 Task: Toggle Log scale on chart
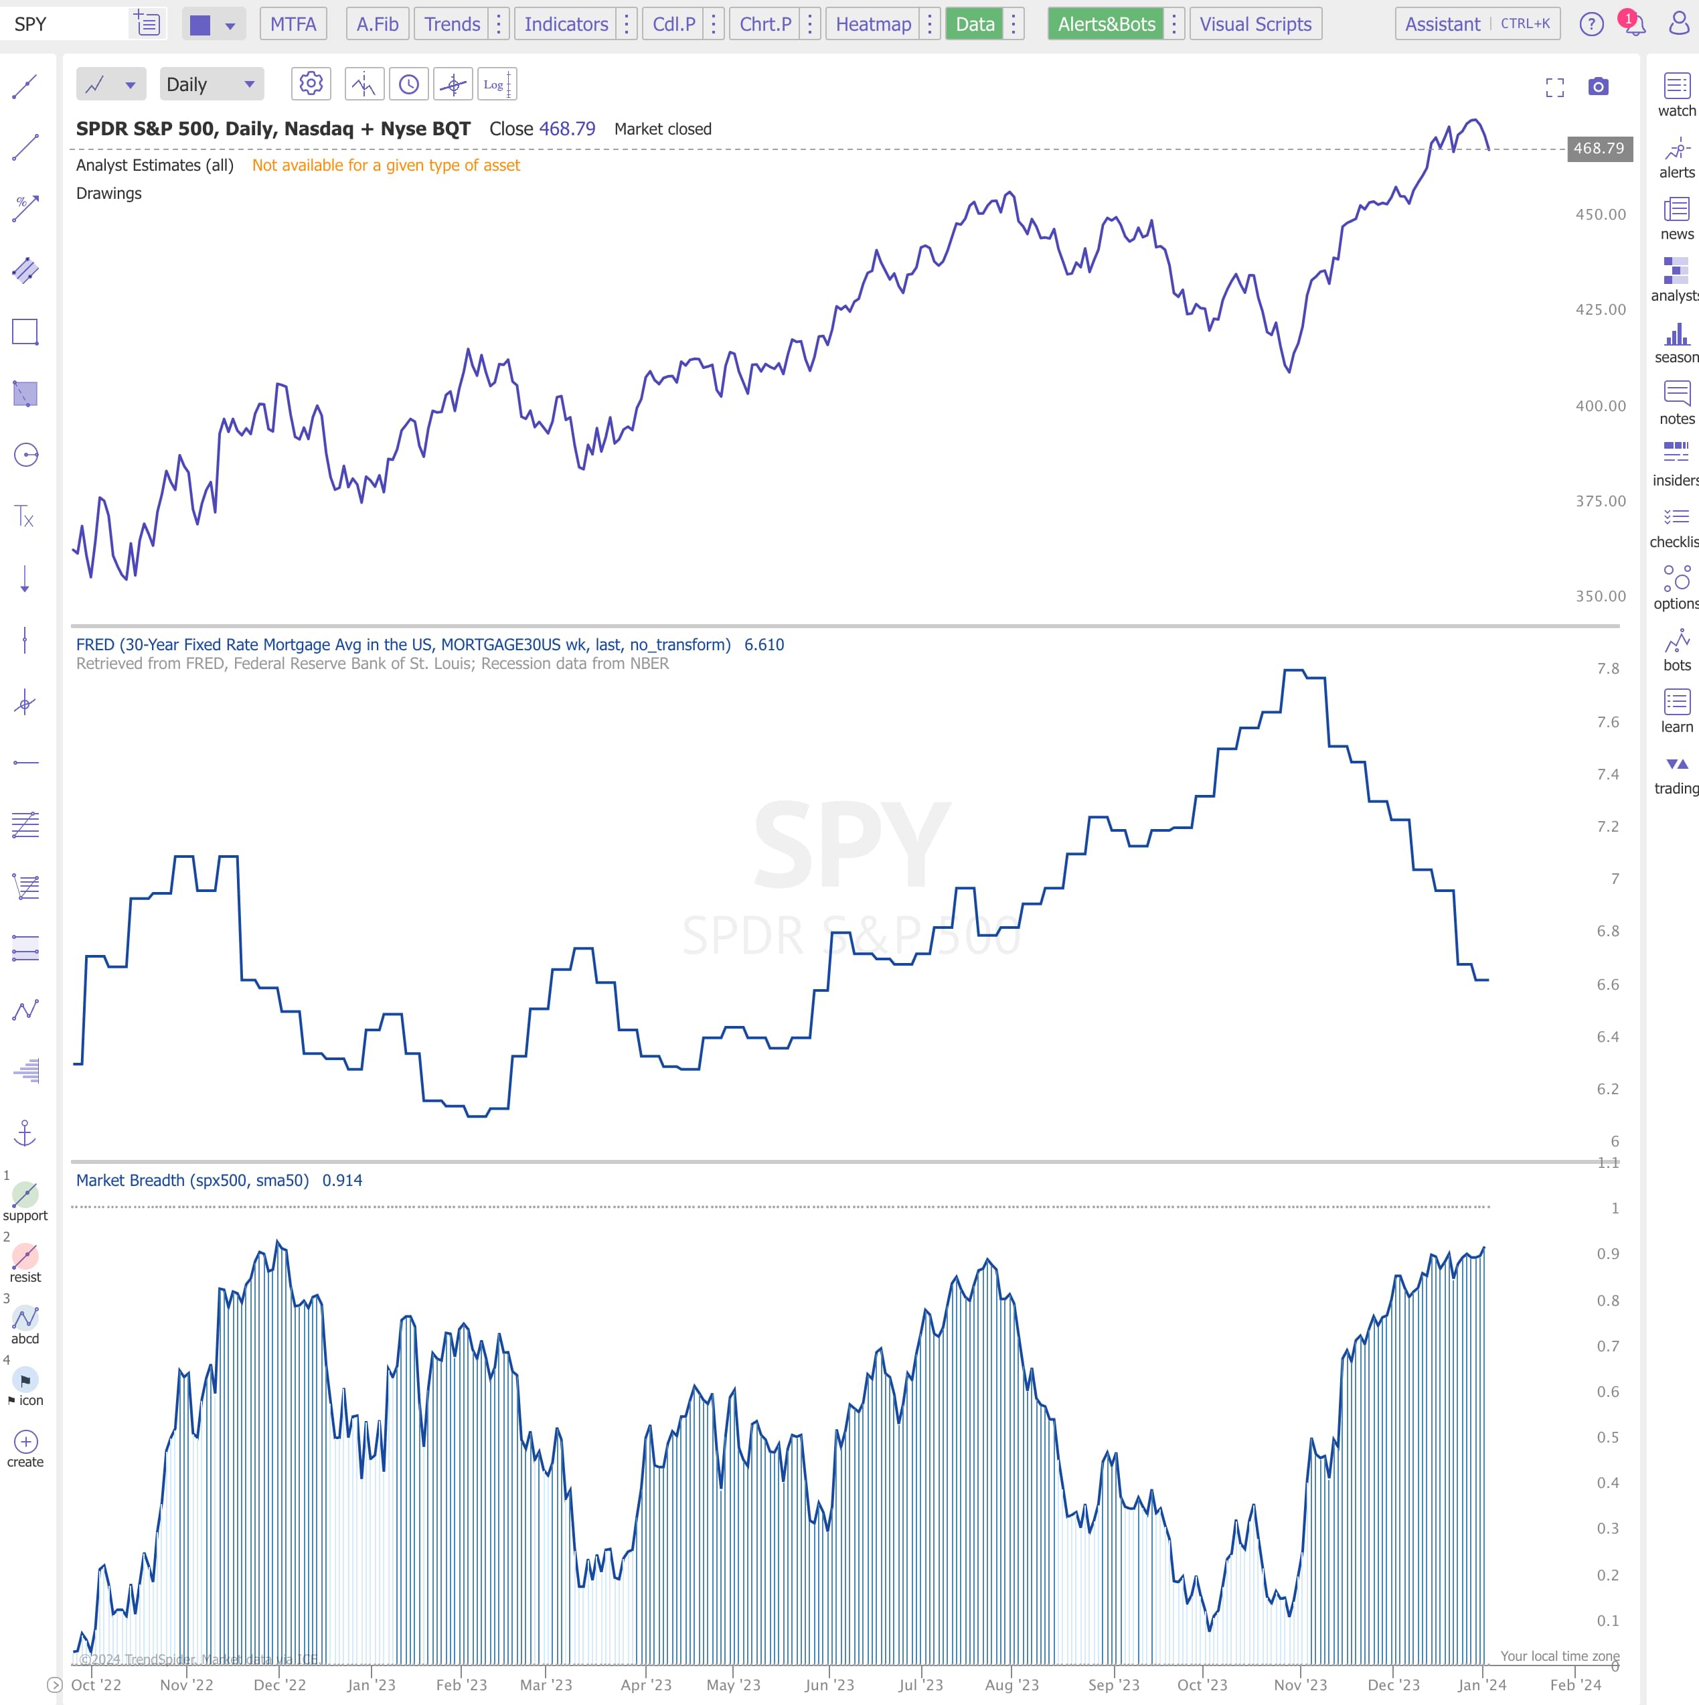tap(497, 85)
